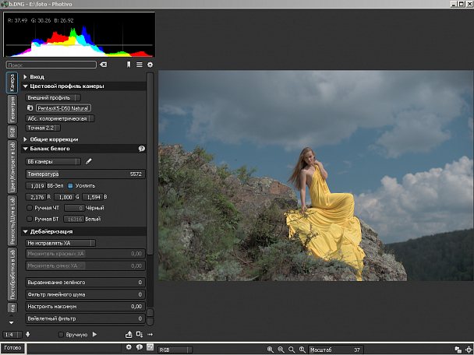Switch to the Постобработка в Lab tab
Viewport: 474px width, 355px height.
click(12, 274)
